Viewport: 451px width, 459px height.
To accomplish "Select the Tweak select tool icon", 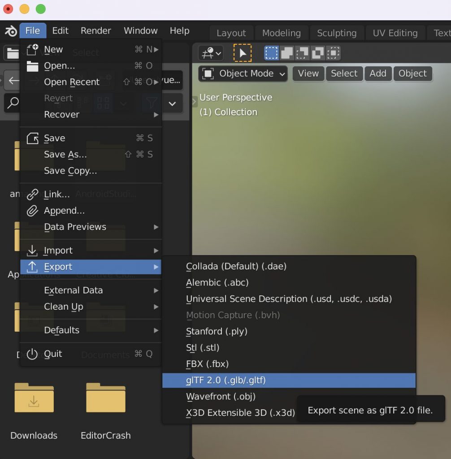I will pyautogui.click(x=242, y=53).
